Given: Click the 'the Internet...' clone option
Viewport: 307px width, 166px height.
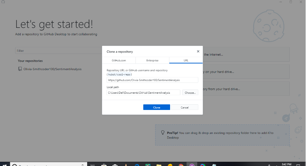Looking at the screenshot, I should (x=246, y=55).
